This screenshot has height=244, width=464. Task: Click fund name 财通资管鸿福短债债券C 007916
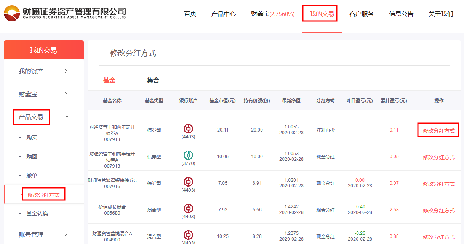[112, 183]
